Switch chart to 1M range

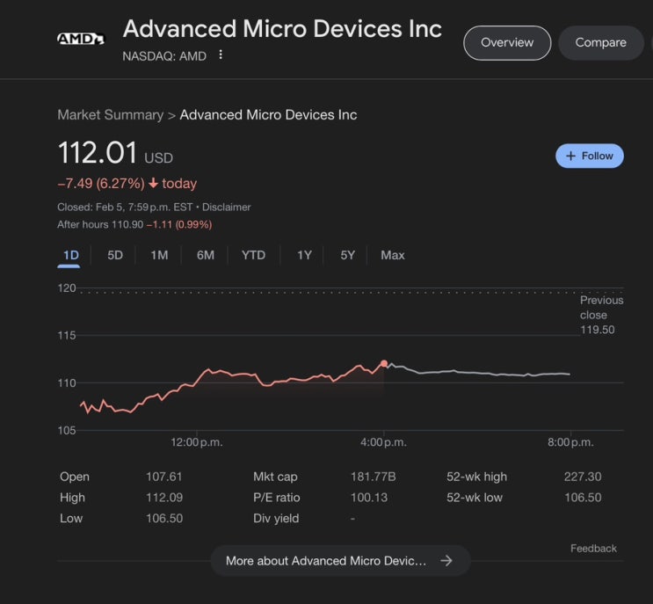point(159,255)
